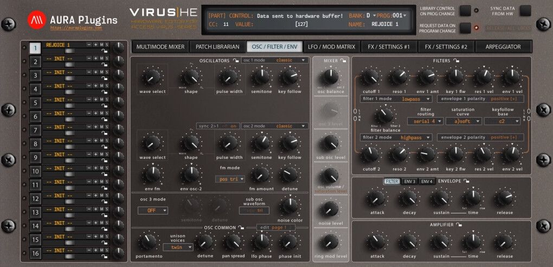
Task: Open the osc 1 mode dropdown
Action: pos(275,60)
